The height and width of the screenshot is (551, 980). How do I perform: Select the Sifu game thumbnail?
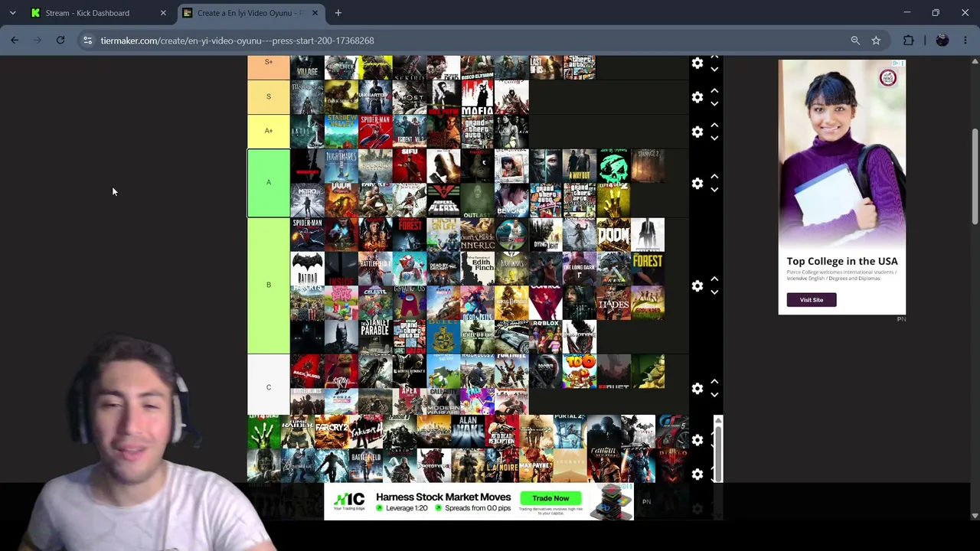pos(410,166)
